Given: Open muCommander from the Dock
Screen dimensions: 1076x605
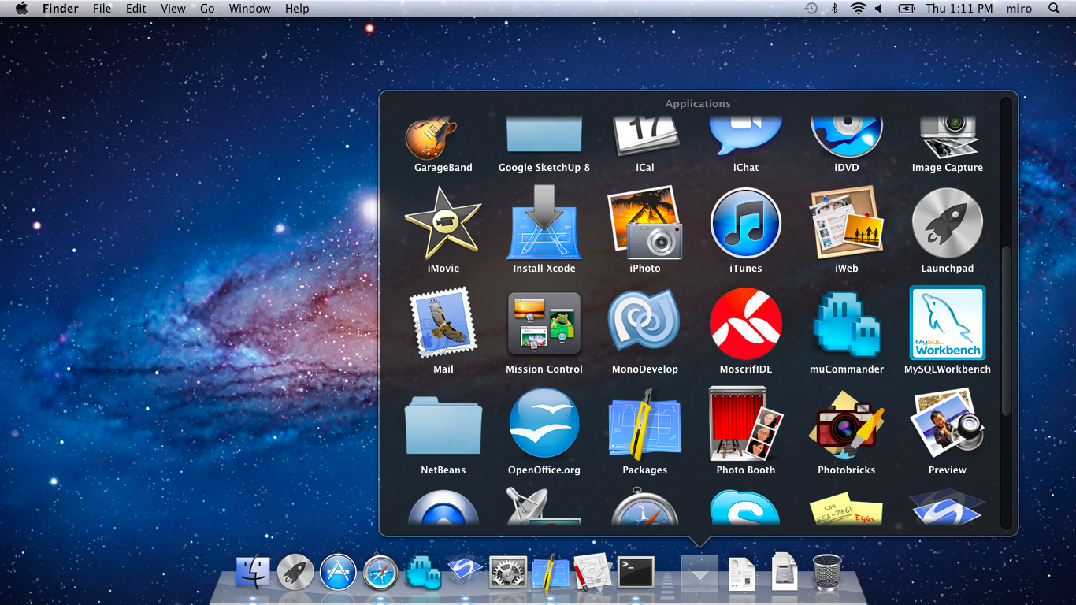Looking at the screenshot, I should pyautogui.click(x=423, y=572).
